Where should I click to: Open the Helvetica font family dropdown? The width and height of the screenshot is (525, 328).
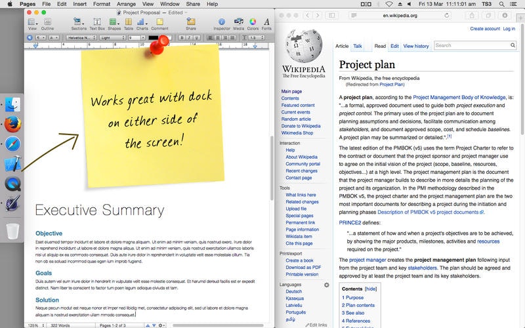point(81,38)
